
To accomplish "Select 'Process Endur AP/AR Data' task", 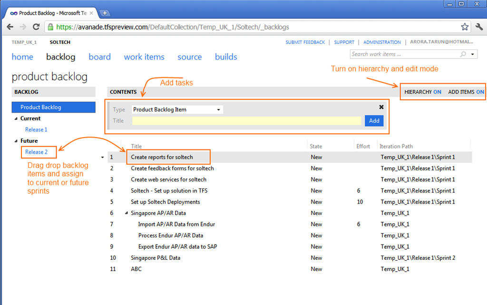I will [x=171, y=236].
